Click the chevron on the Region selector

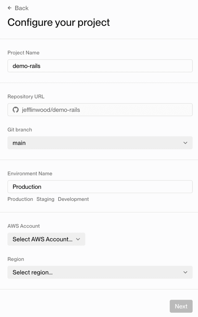click(x=185, y=272)
